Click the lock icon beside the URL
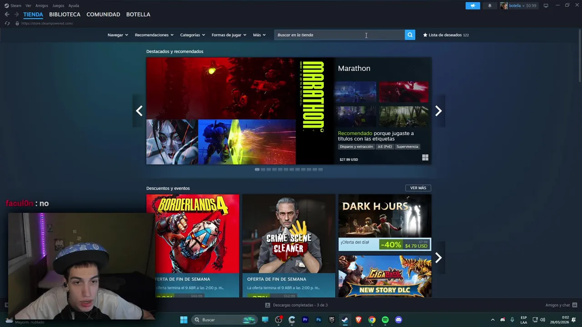The width and height of the screenshot is (582, 327). (17, 23)
